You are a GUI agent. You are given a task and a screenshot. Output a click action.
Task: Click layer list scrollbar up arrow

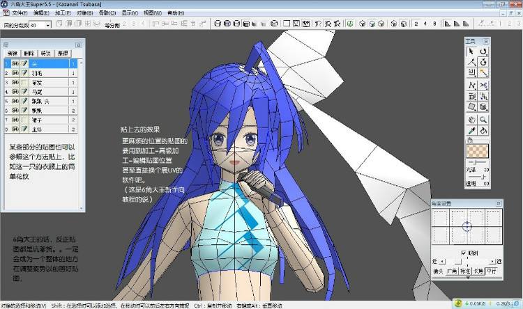tap(81, 63)
